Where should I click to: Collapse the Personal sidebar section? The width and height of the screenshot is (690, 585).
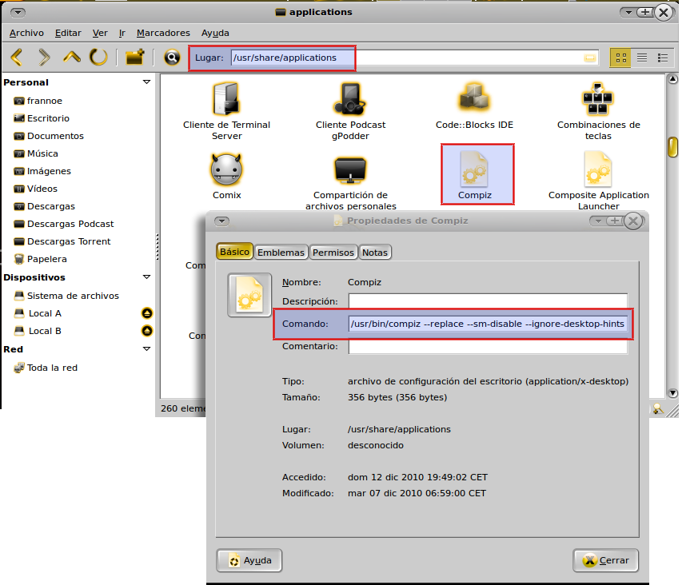146,82
